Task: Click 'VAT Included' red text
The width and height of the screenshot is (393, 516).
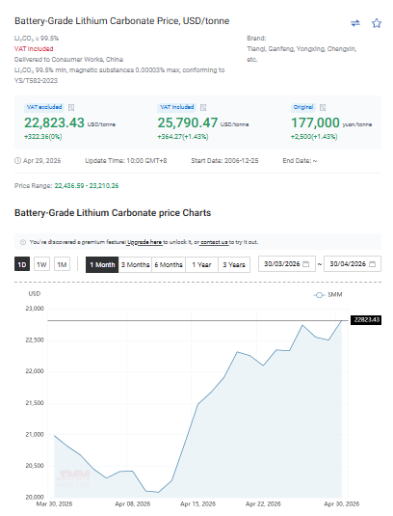Action: [34, 49]
